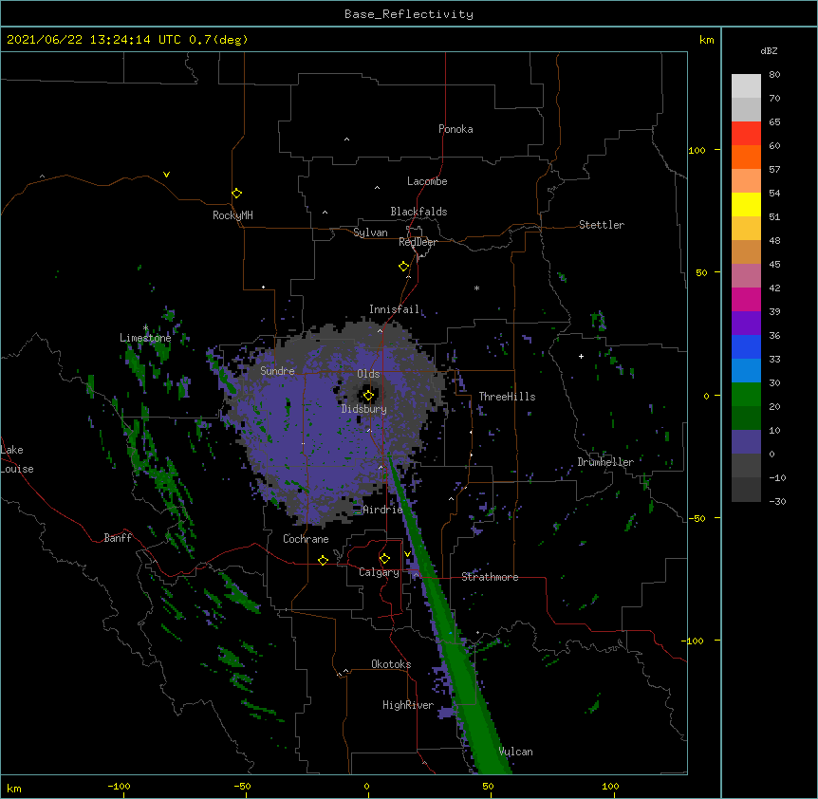Screen dimensions: 818x799
Task: Click the Vulcan label
Action: point(516,752)
